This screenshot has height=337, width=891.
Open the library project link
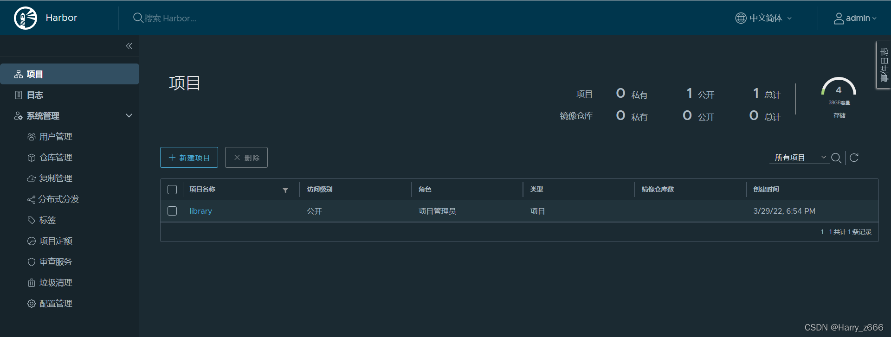pos(200,211)
